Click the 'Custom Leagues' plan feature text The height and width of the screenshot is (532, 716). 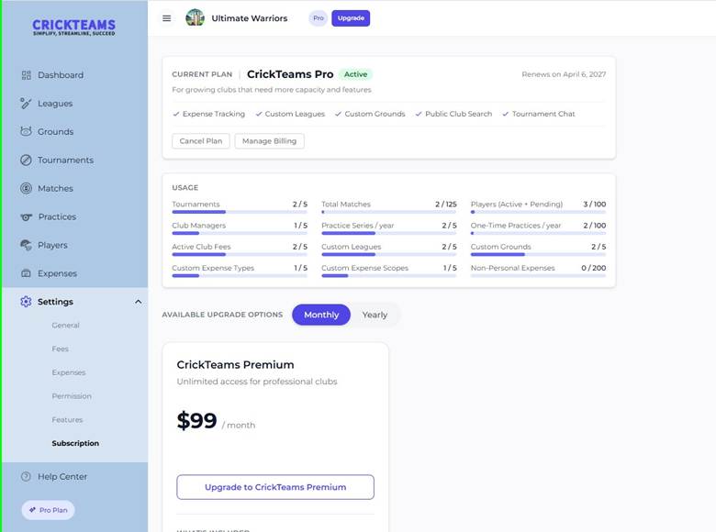point(295,114)
